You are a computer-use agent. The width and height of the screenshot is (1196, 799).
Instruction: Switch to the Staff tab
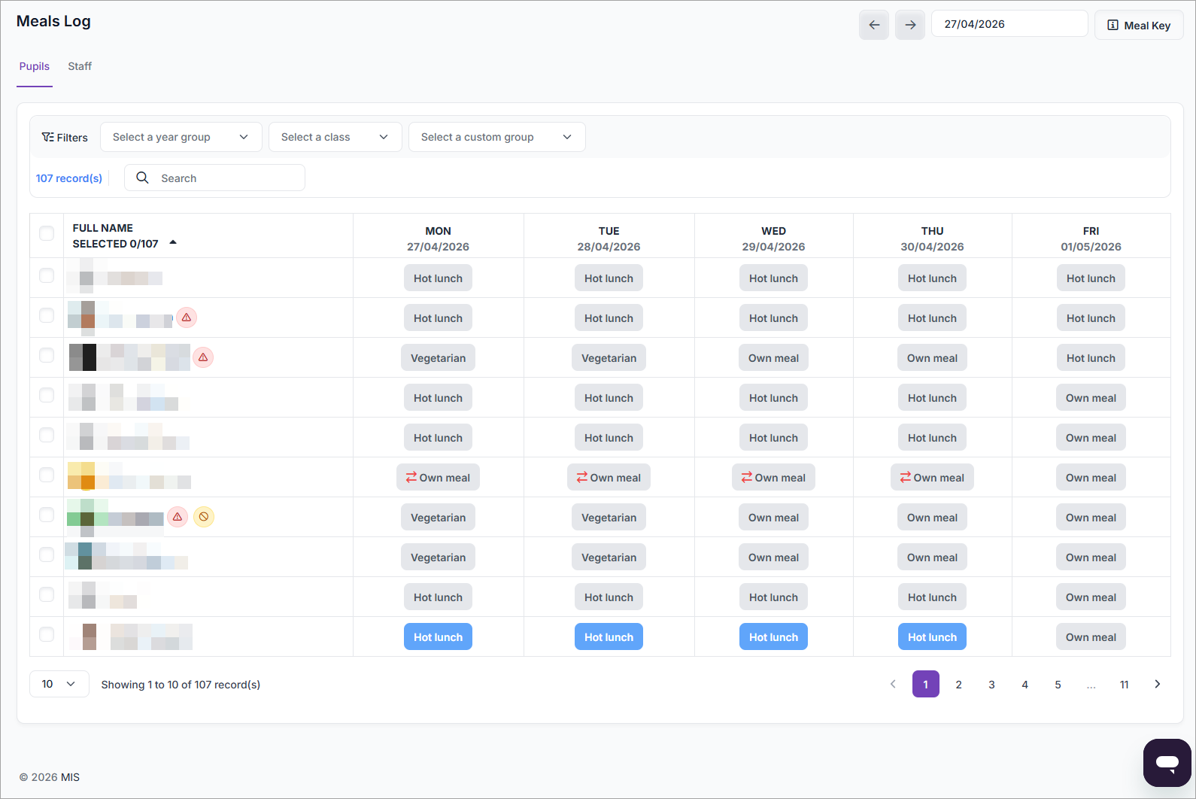click(80, 66)
